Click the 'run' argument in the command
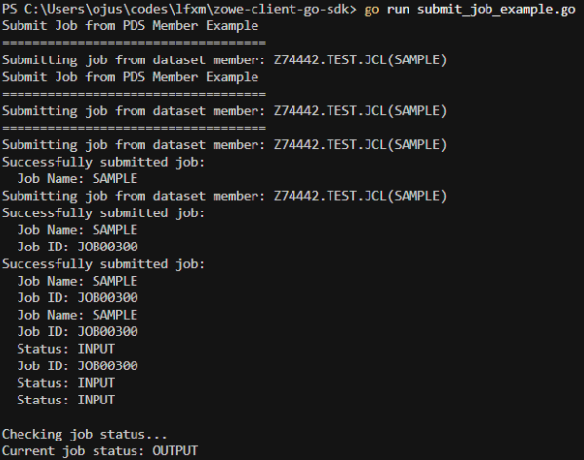The width and height of the screenshot is (584, 460). click(x=398, y=10)
